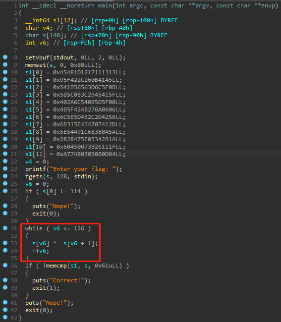Select the stdin argument
Viewport: 281px width, 322px height.
82,176
